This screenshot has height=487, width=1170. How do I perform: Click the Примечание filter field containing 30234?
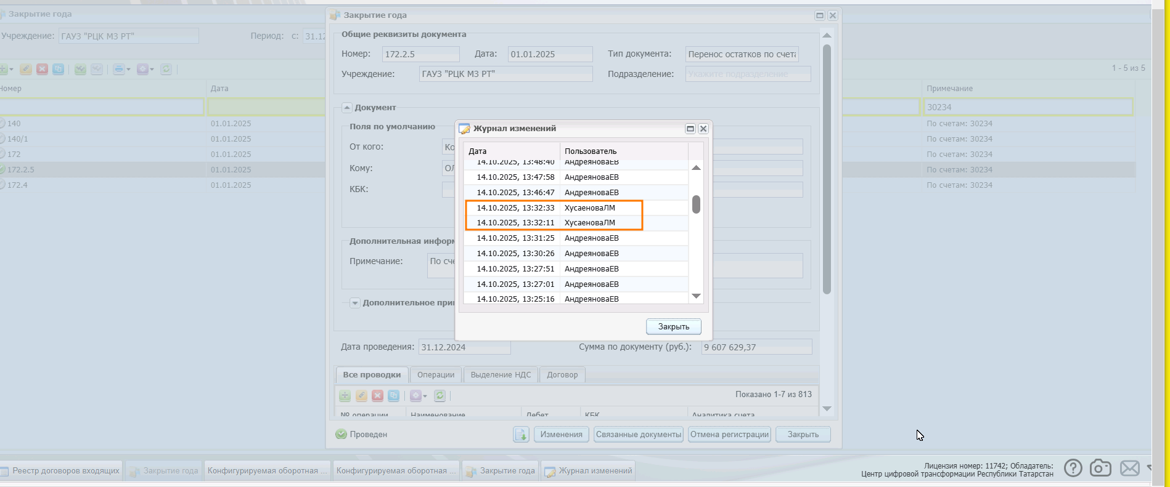coord(1028,107)
